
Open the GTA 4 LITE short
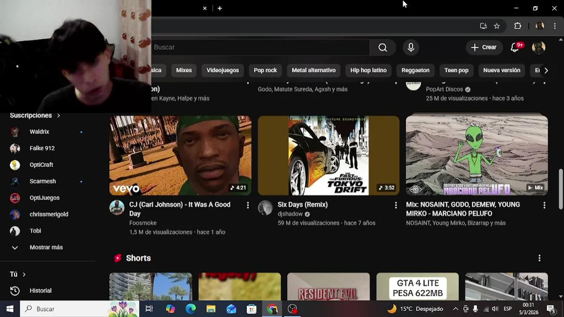point(417,287)
